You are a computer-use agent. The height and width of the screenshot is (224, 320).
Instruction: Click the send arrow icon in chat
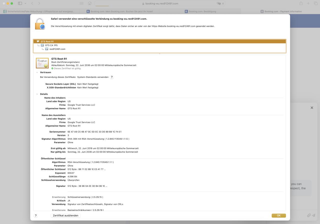(x=313, y=215)
